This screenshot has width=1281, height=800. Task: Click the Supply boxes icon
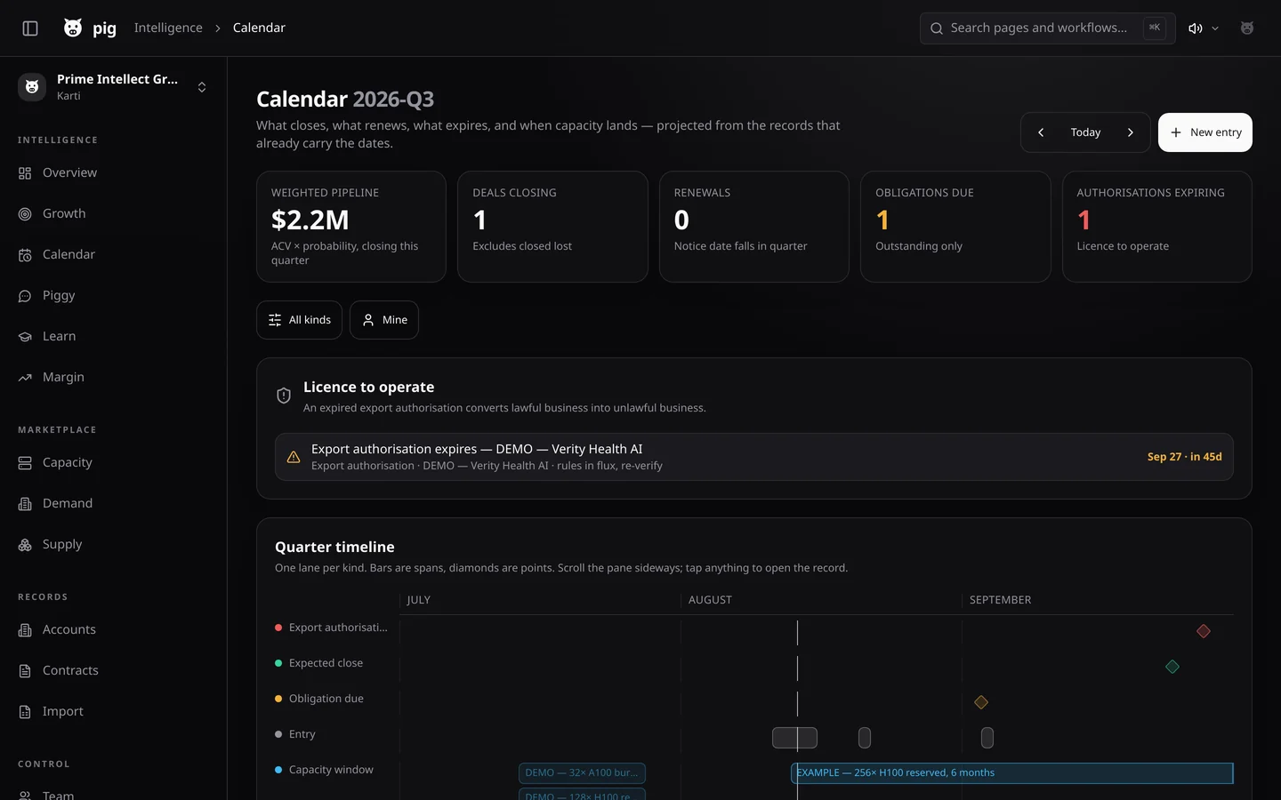(x=25, y=545)
